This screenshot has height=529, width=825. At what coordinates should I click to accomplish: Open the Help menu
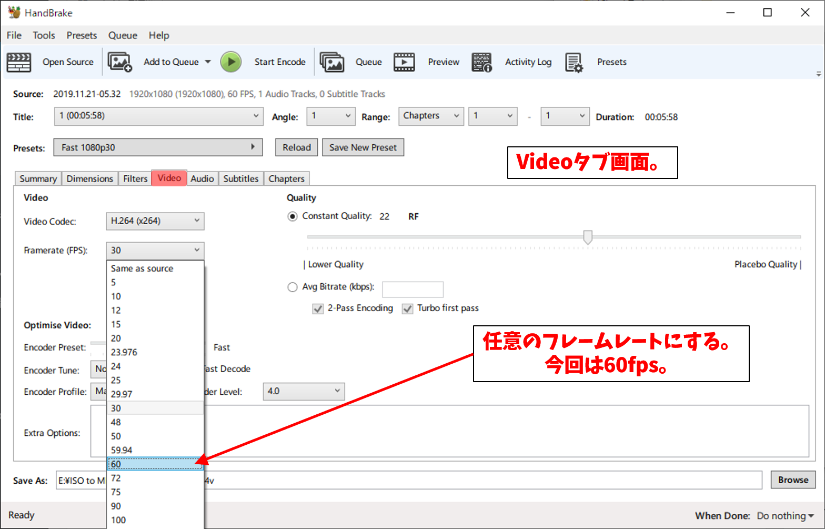click(x=159, y=35)
